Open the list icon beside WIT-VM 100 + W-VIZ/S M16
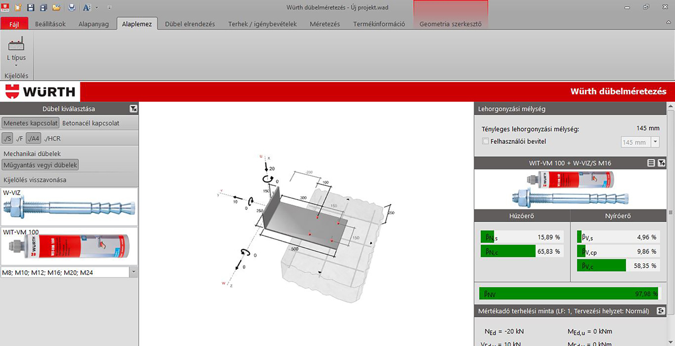Screen dimensions: 675x346 pyautogui.click(x=651, y=163)
